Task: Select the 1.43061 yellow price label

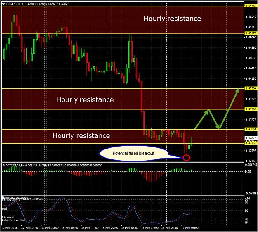Action: [x=251, y=129]
